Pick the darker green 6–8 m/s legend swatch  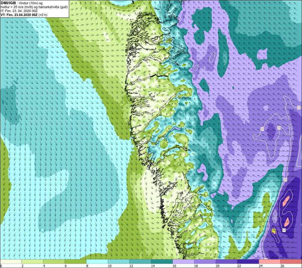click(75, 261)
